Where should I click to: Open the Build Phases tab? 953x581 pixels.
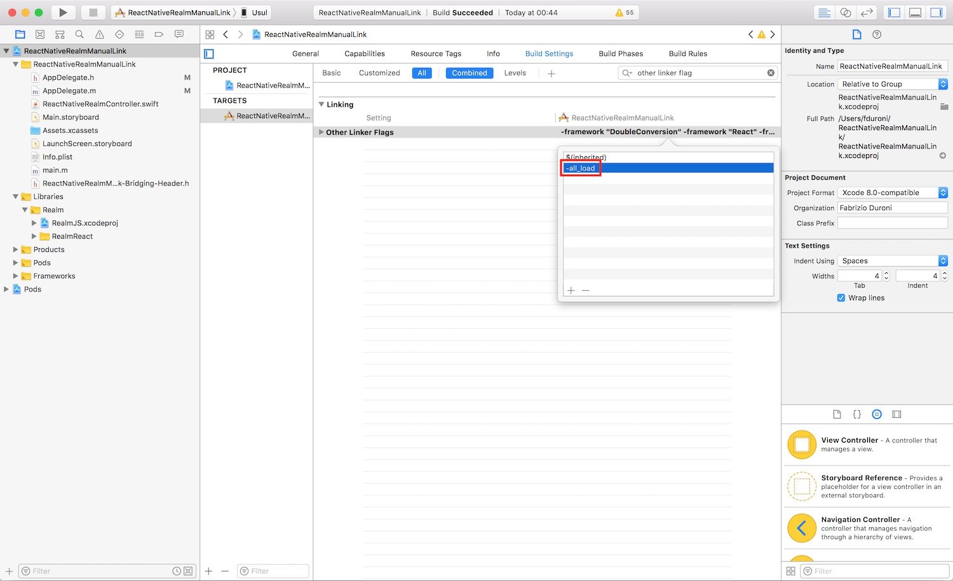(621, 54)
